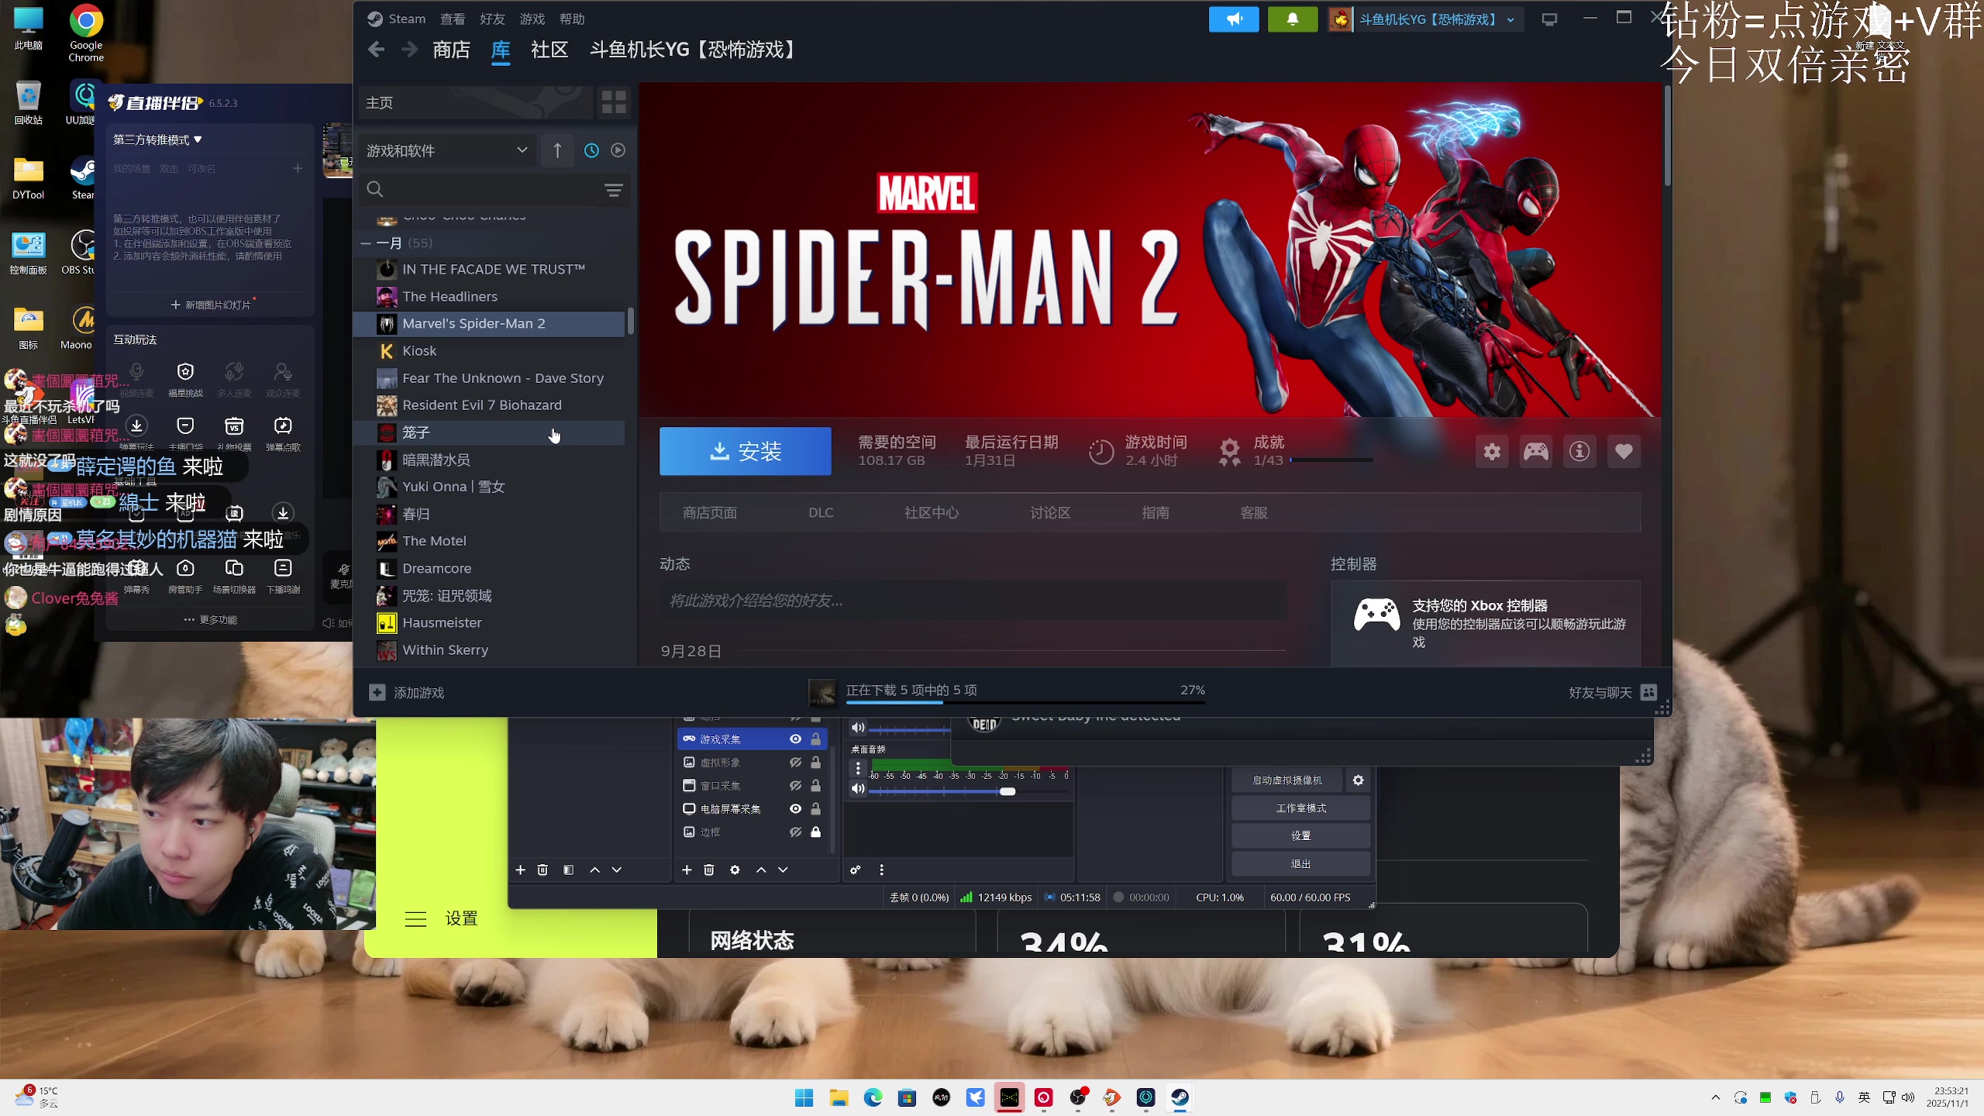This screenshot has width=1984, height=1116.
Task: Toggle visibility of 游戏采集 source
Action: pyautogui.click(x=795, y=739)
